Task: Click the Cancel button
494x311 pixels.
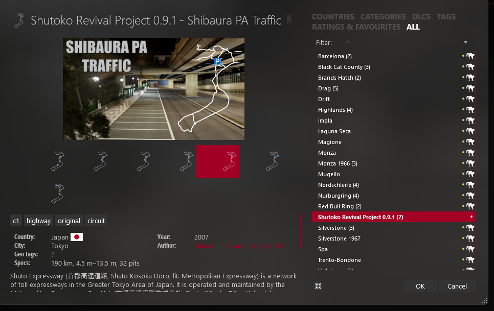Action: (457, 286)
